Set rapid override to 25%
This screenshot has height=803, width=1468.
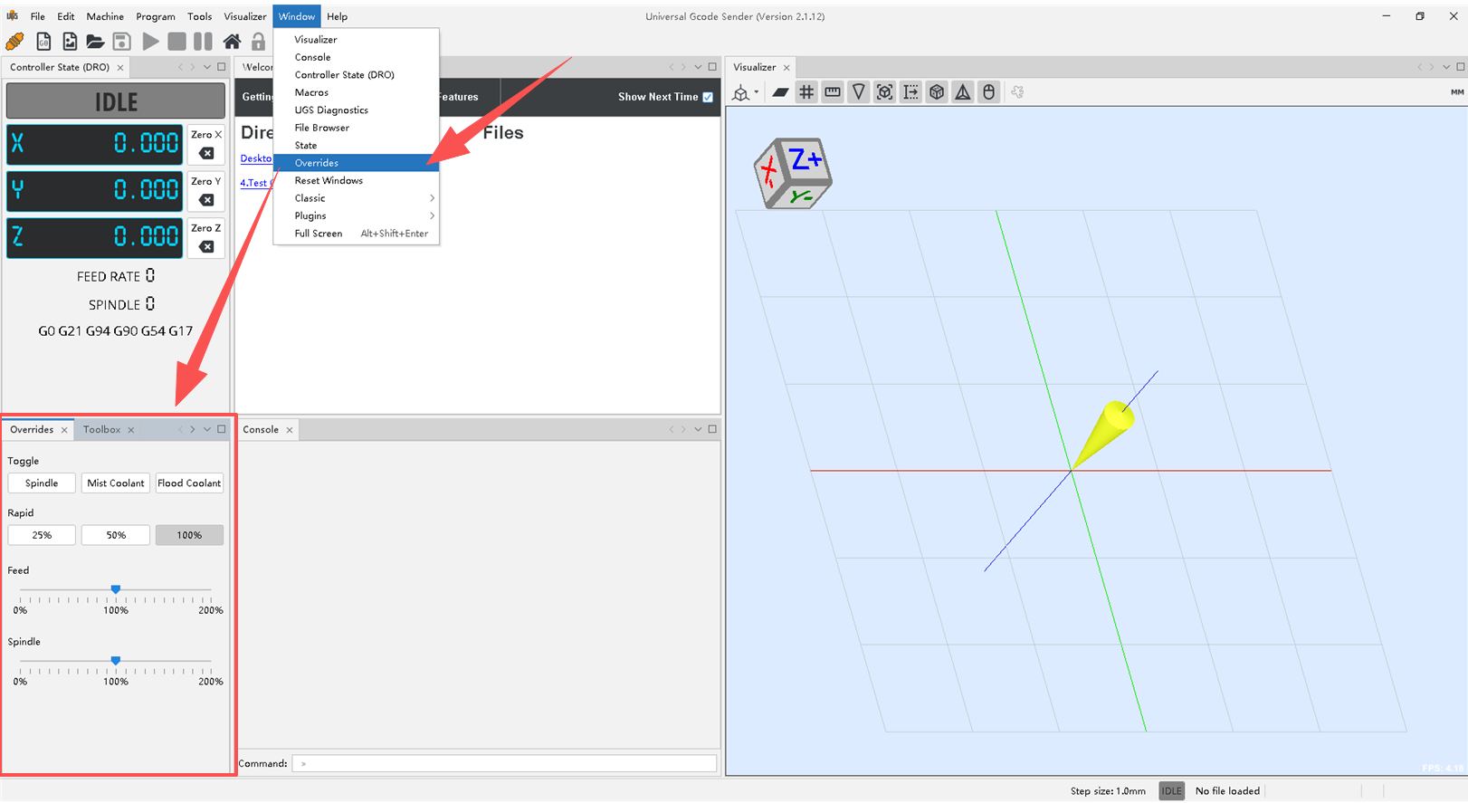pos(42,535)
